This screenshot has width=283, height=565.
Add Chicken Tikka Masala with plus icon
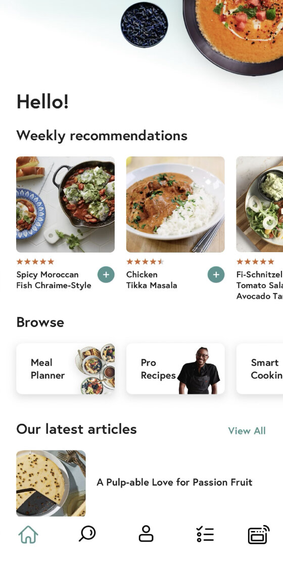click(x=216, y=274)
